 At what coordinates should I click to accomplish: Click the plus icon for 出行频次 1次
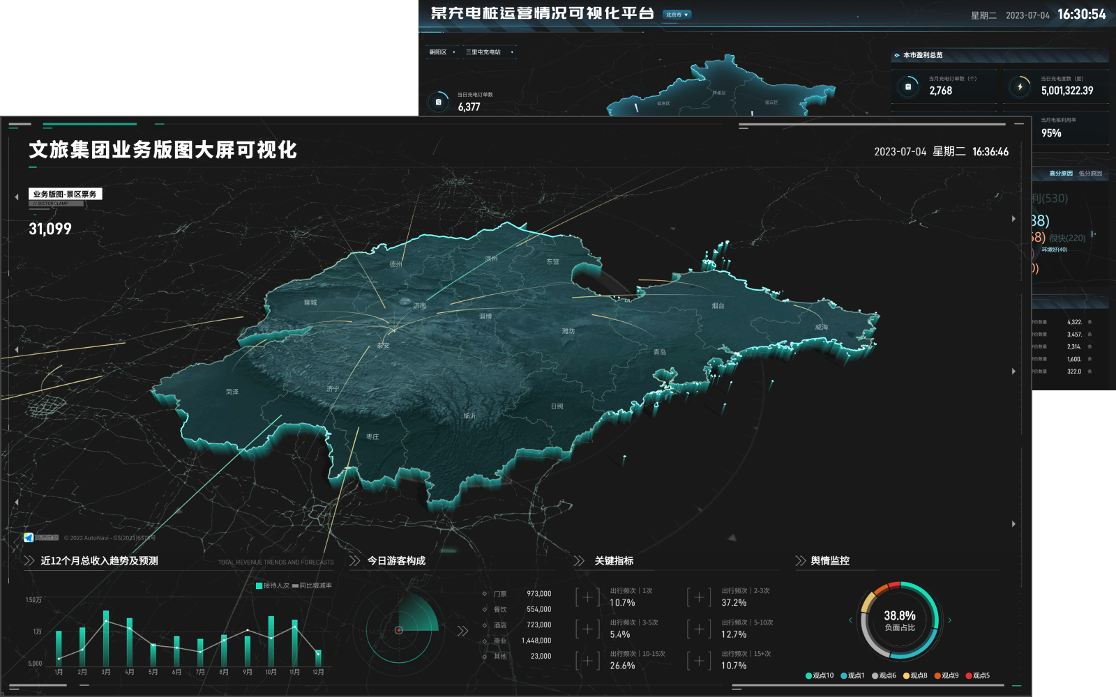click(587, 597)
